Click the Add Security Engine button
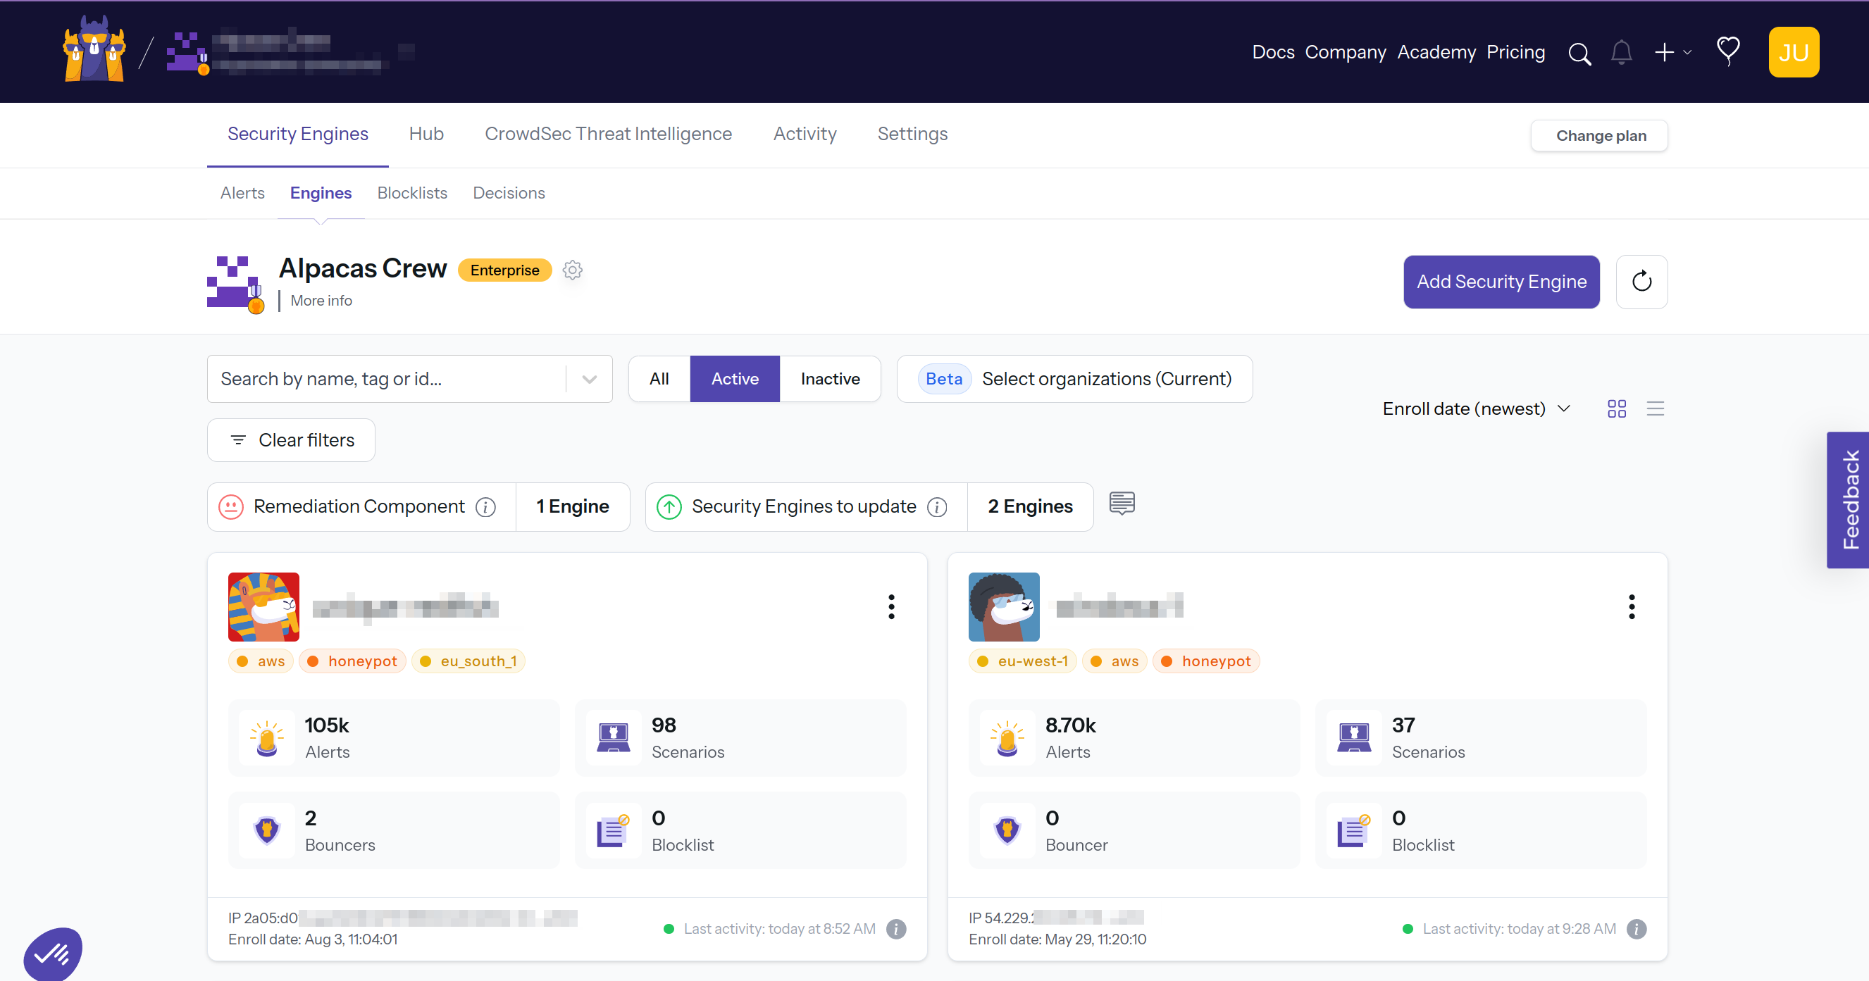Viewport: 1869px width, 981px height. (1501, 282)
